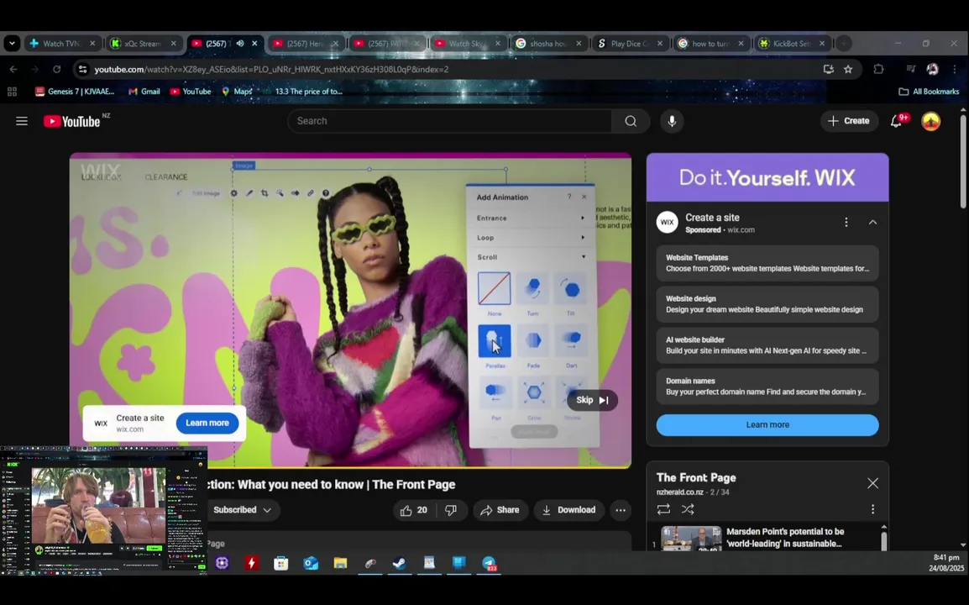Download the video
Image resolution: width=969 pixels, height=605 pixels.
[x=568, y=510]
